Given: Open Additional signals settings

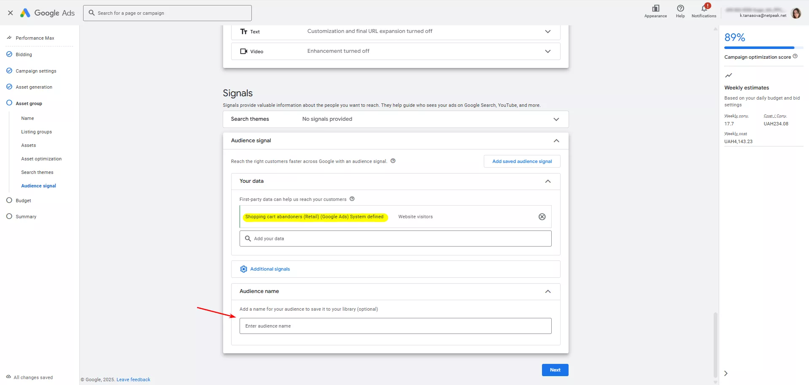Looking at the screenshot, I should coord(270,269).
